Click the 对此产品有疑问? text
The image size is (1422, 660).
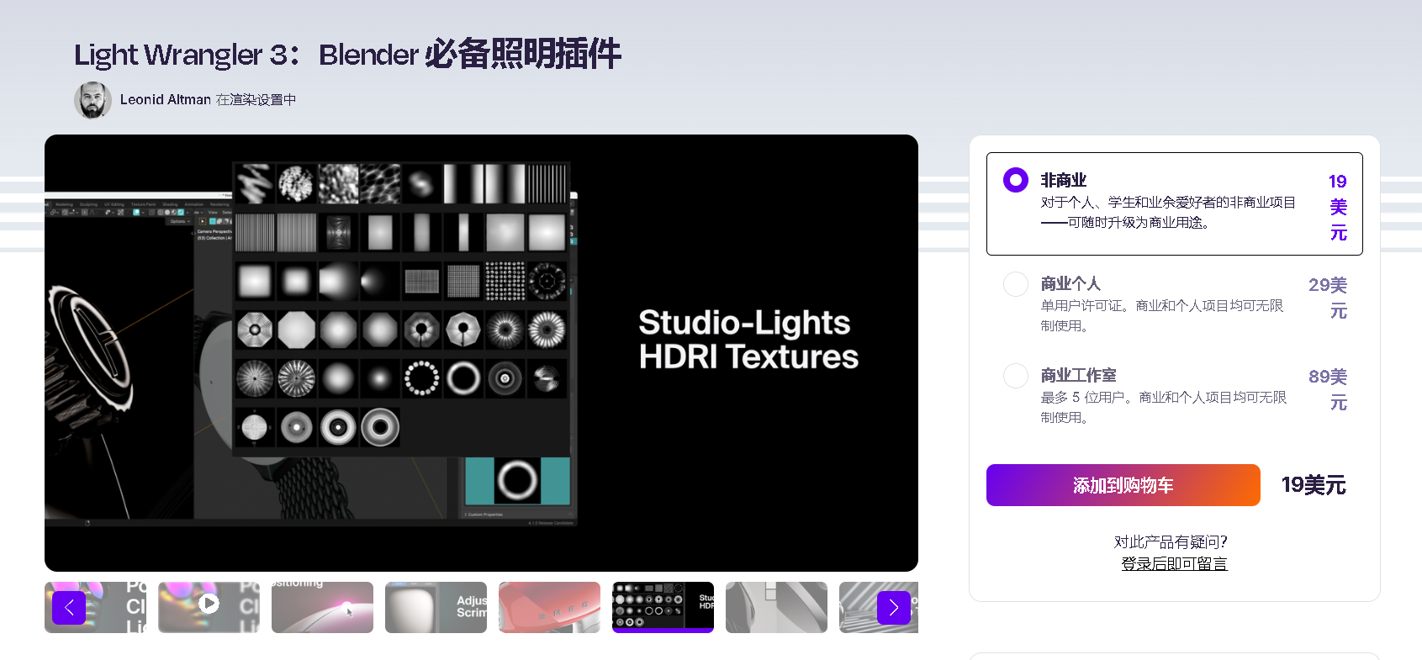point(1171,541)
